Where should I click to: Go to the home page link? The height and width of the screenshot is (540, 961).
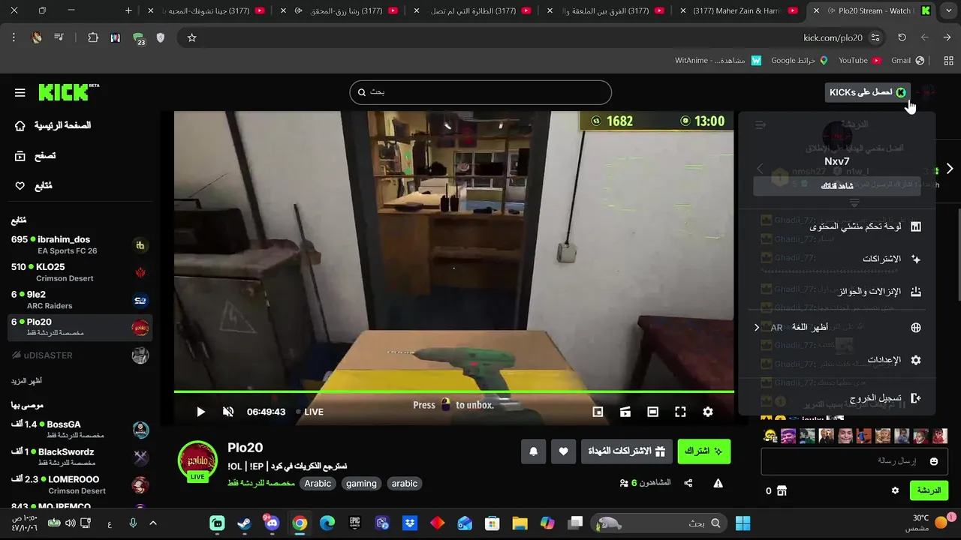[53, 126]
